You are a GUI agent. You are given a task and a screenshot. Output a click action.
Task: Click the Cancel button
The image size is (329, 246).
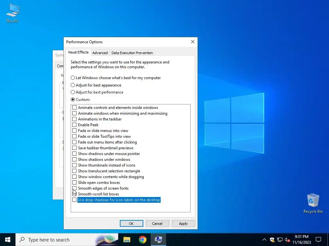tap(157, 223)
